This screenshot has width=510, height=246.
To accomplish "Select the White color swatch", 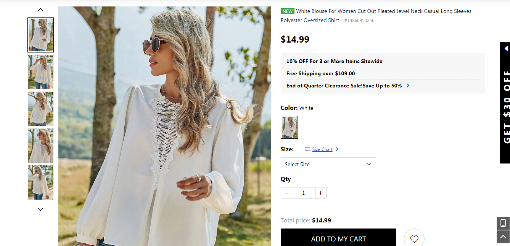I will [x=289, y=127].
